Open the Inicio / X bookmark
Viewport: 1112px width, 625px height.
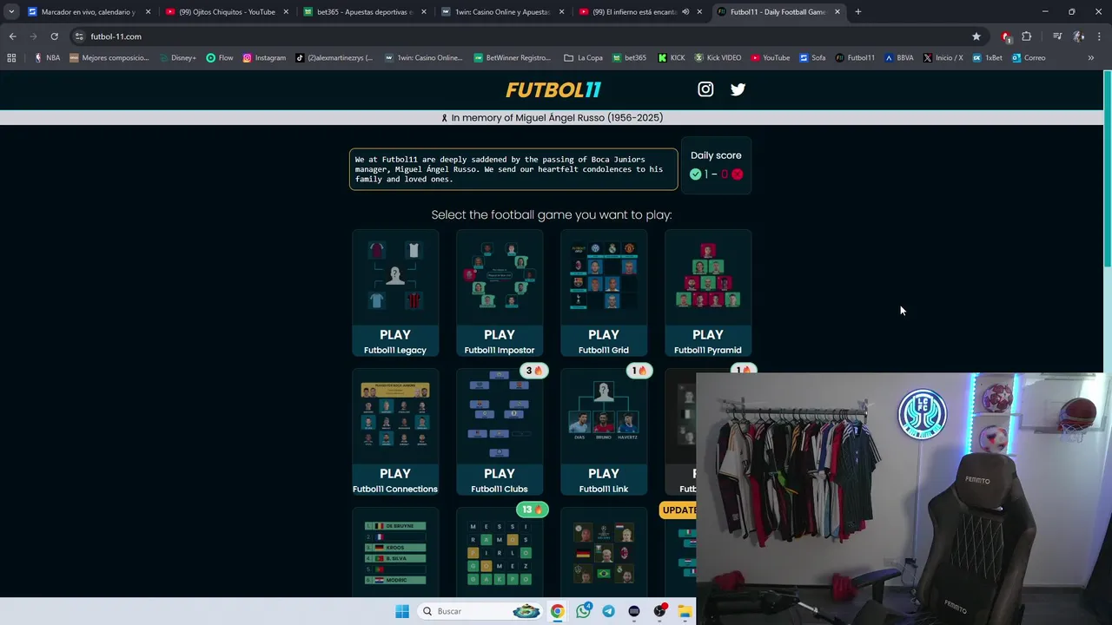click(943, 58)
